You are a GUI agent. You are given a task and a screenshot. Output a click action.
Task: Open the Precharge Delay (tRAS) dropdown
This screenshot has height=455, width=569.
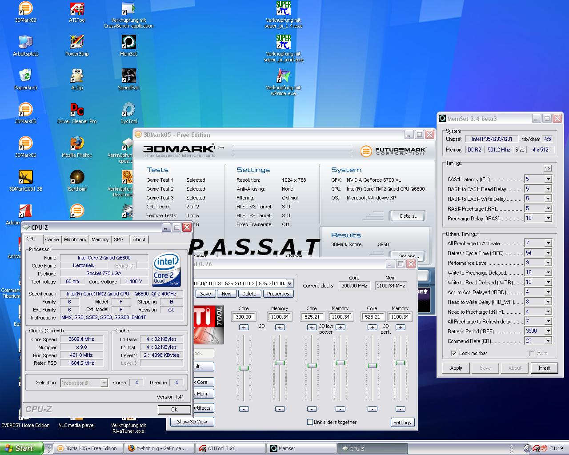(x=548, y=218)
